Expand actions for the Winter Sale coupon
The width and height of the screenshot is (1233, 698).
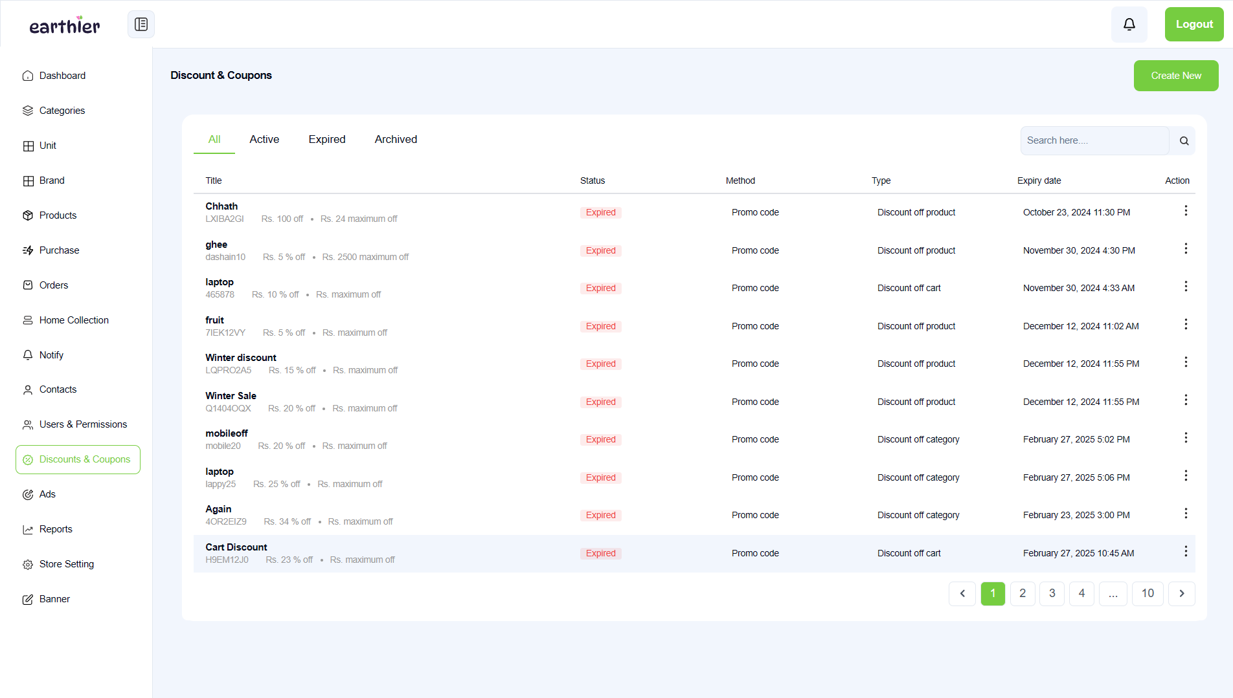click(x=1186, y=399)
